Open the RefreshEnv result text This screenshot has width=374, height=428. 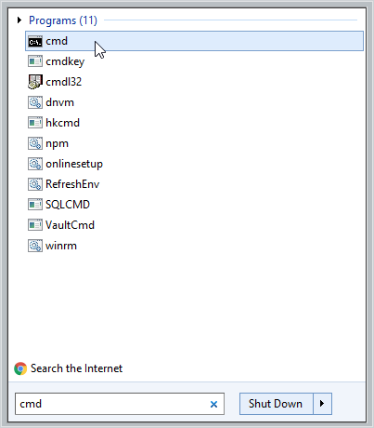pyautogui.click(x=72, y=184)
